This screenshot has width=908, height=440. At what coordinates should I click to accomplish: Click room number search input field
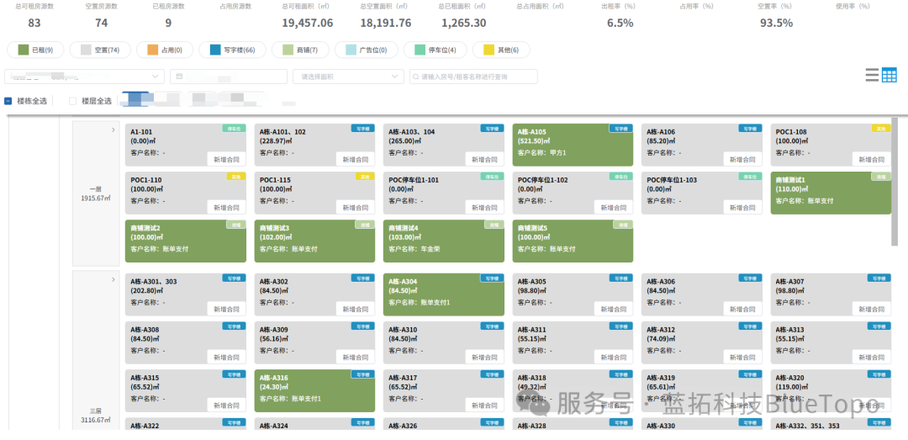pos(473,77)
